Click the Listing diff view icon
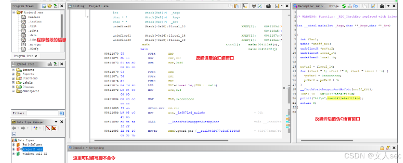The height and width of the screenshot is (163, 403). coord(260,6)
